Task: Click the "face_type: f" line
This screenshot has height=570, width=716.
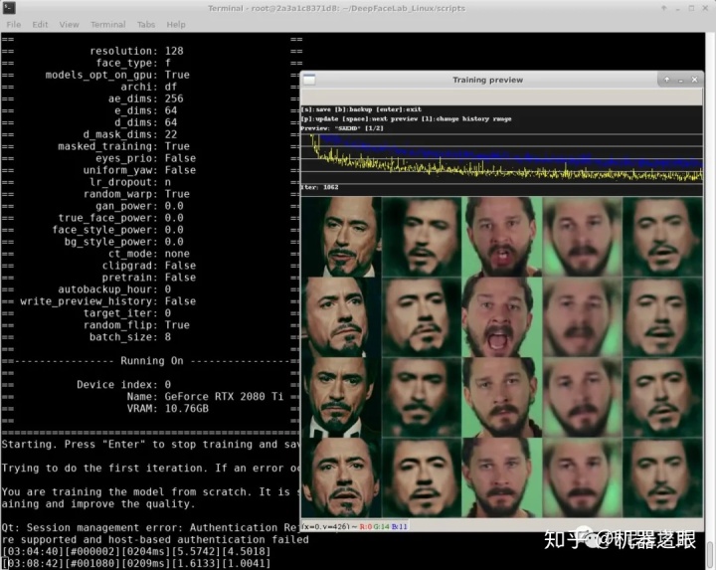Action: click(133, 63)
